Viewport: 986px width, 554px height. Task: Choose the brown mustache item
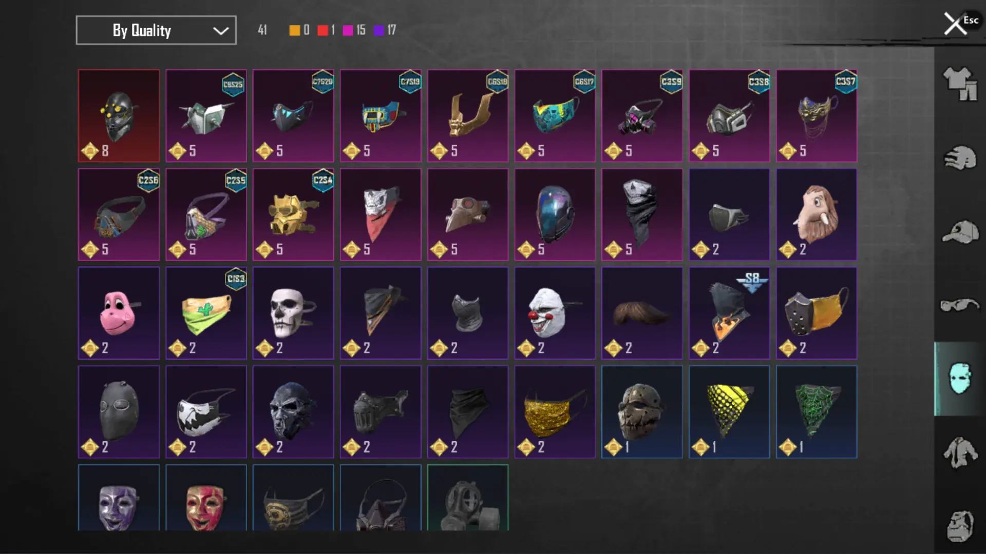[x=642, y=313]
